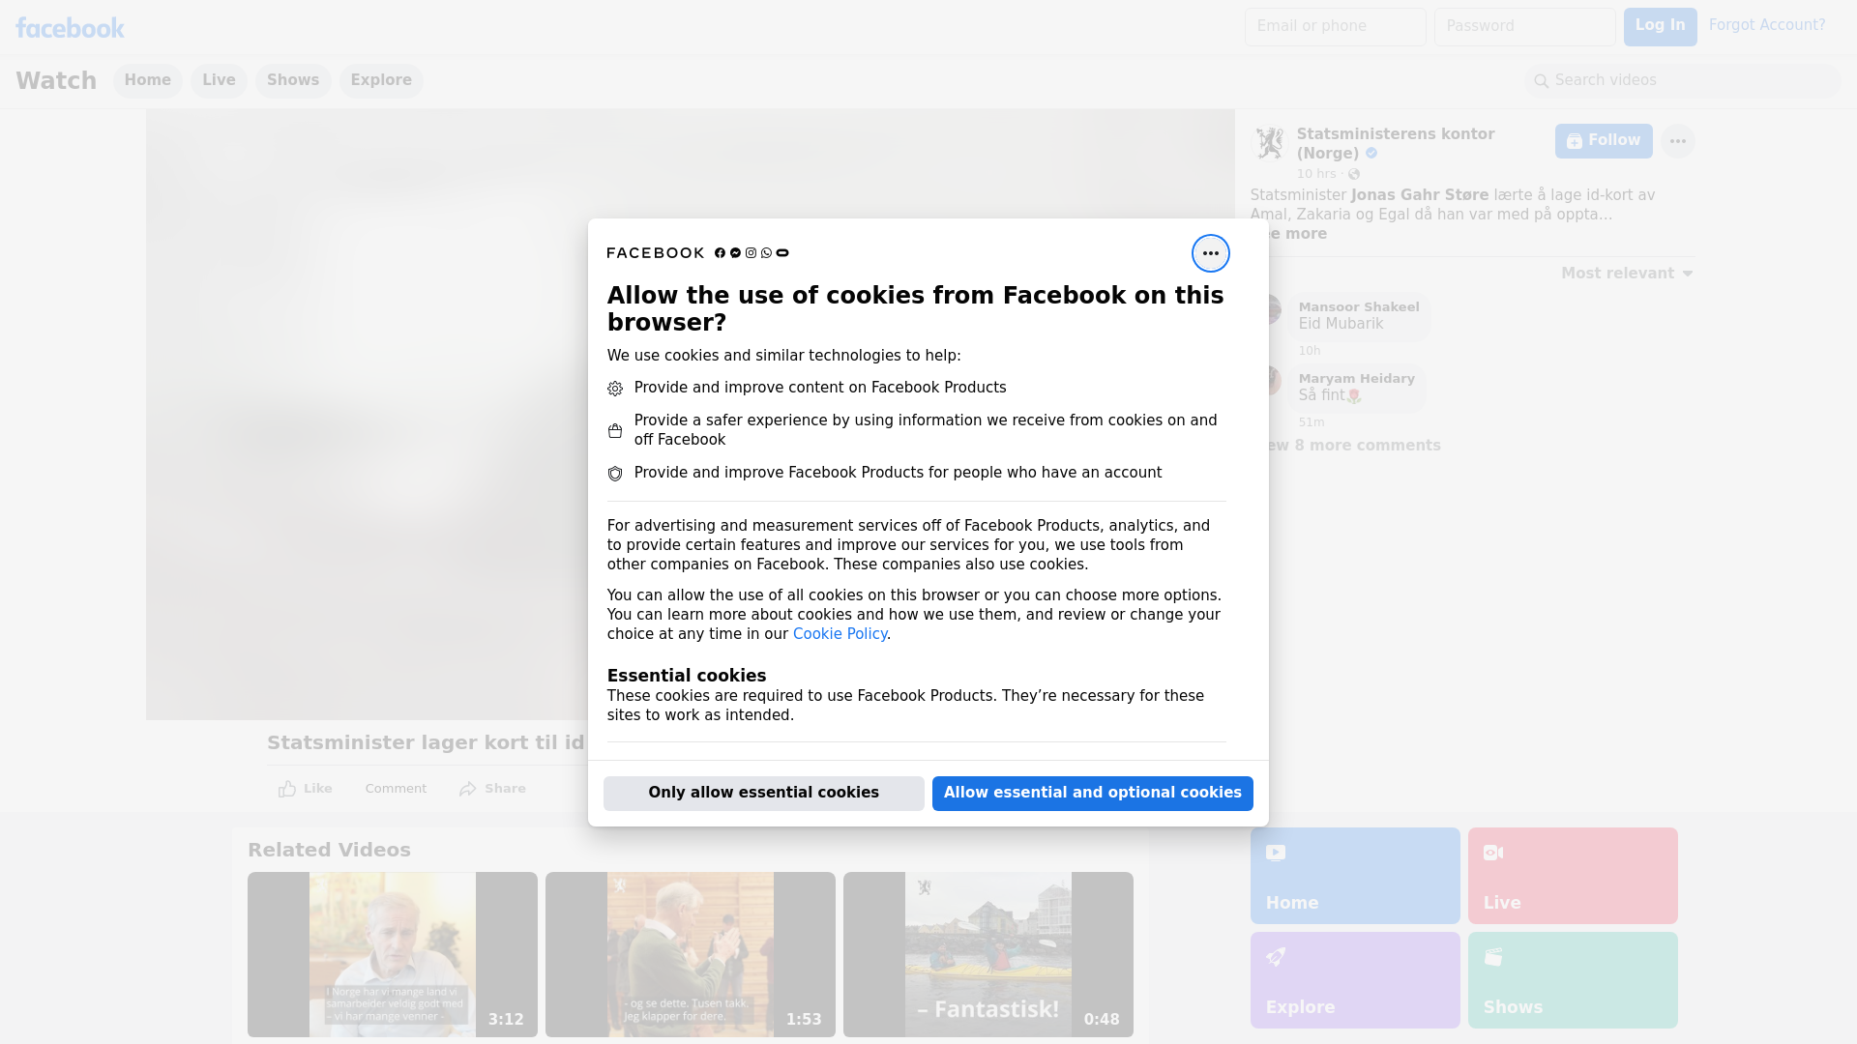Click Only allow essential cookies

(763, 794)
